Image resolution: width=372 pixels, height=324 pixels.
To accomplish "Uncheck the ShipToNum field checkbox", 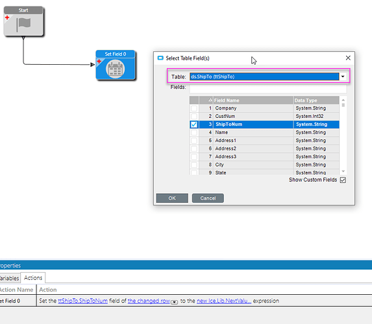I will [x=194, y=124].
